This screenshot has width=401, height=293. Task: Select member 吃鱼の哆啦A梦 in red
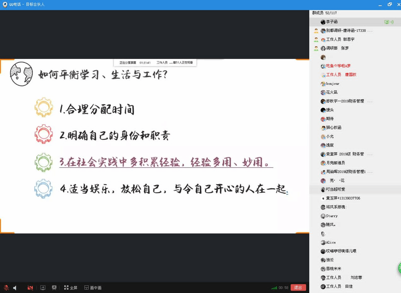[338, 66]
